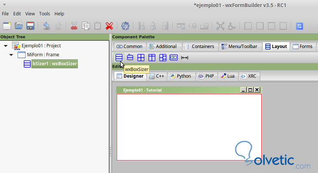Viewport: 318px width, 173px height.
Task: Add a wxStaticBoxSizer from the palette
Action: 130,58
